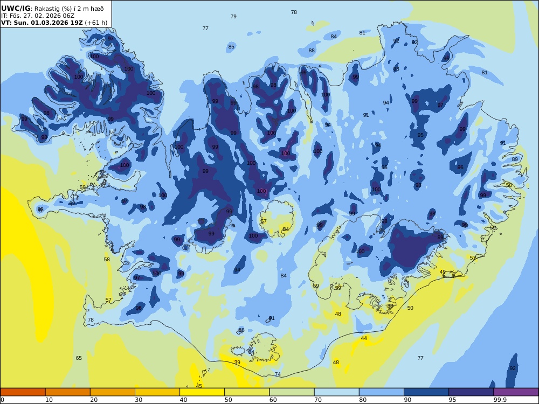Click the title 'UWC/IG: Rakastig (%) í 2 m hæð'
Screen dimensions: 539x404
tap(52, 9)
